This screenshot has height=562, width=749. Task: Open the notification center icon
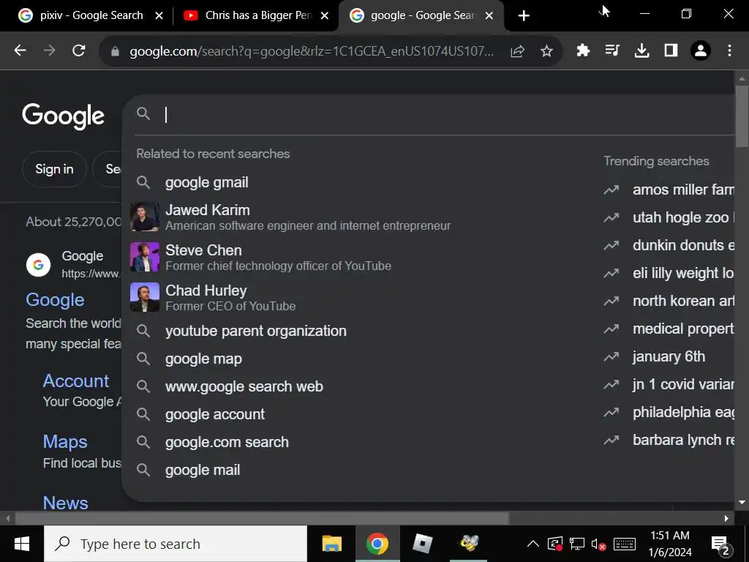[721, 544]
